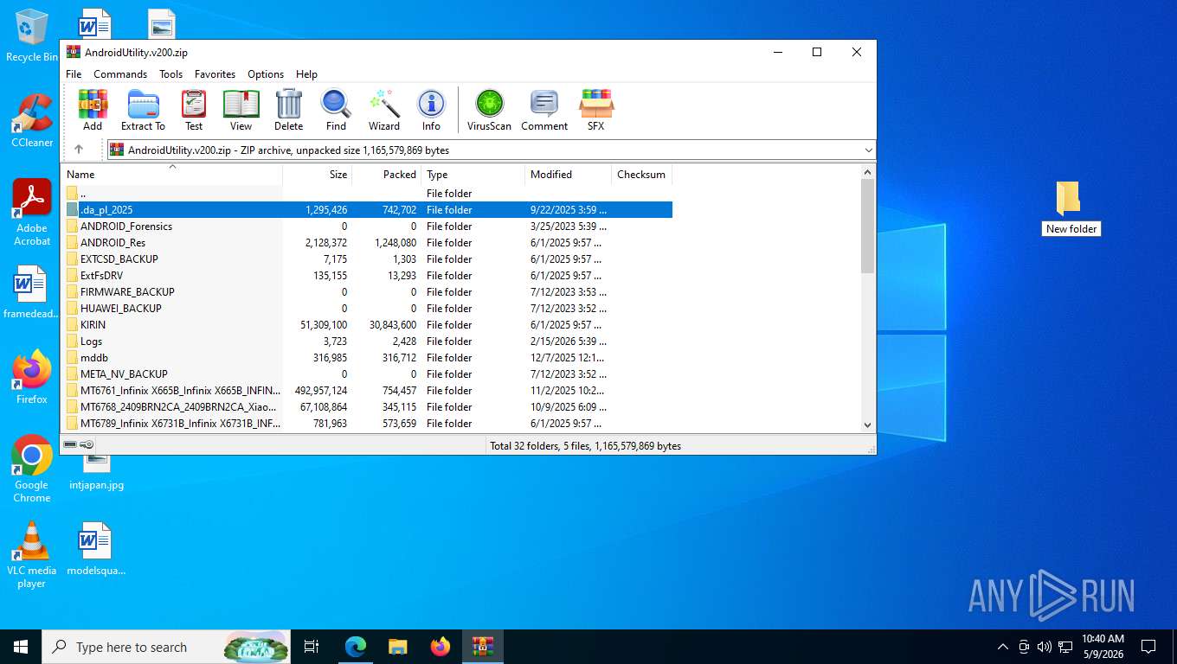Screen dimensions: 1177x664
Task: Open Microsoft Edge in taskbar
Action: click(x=356, y=647)
